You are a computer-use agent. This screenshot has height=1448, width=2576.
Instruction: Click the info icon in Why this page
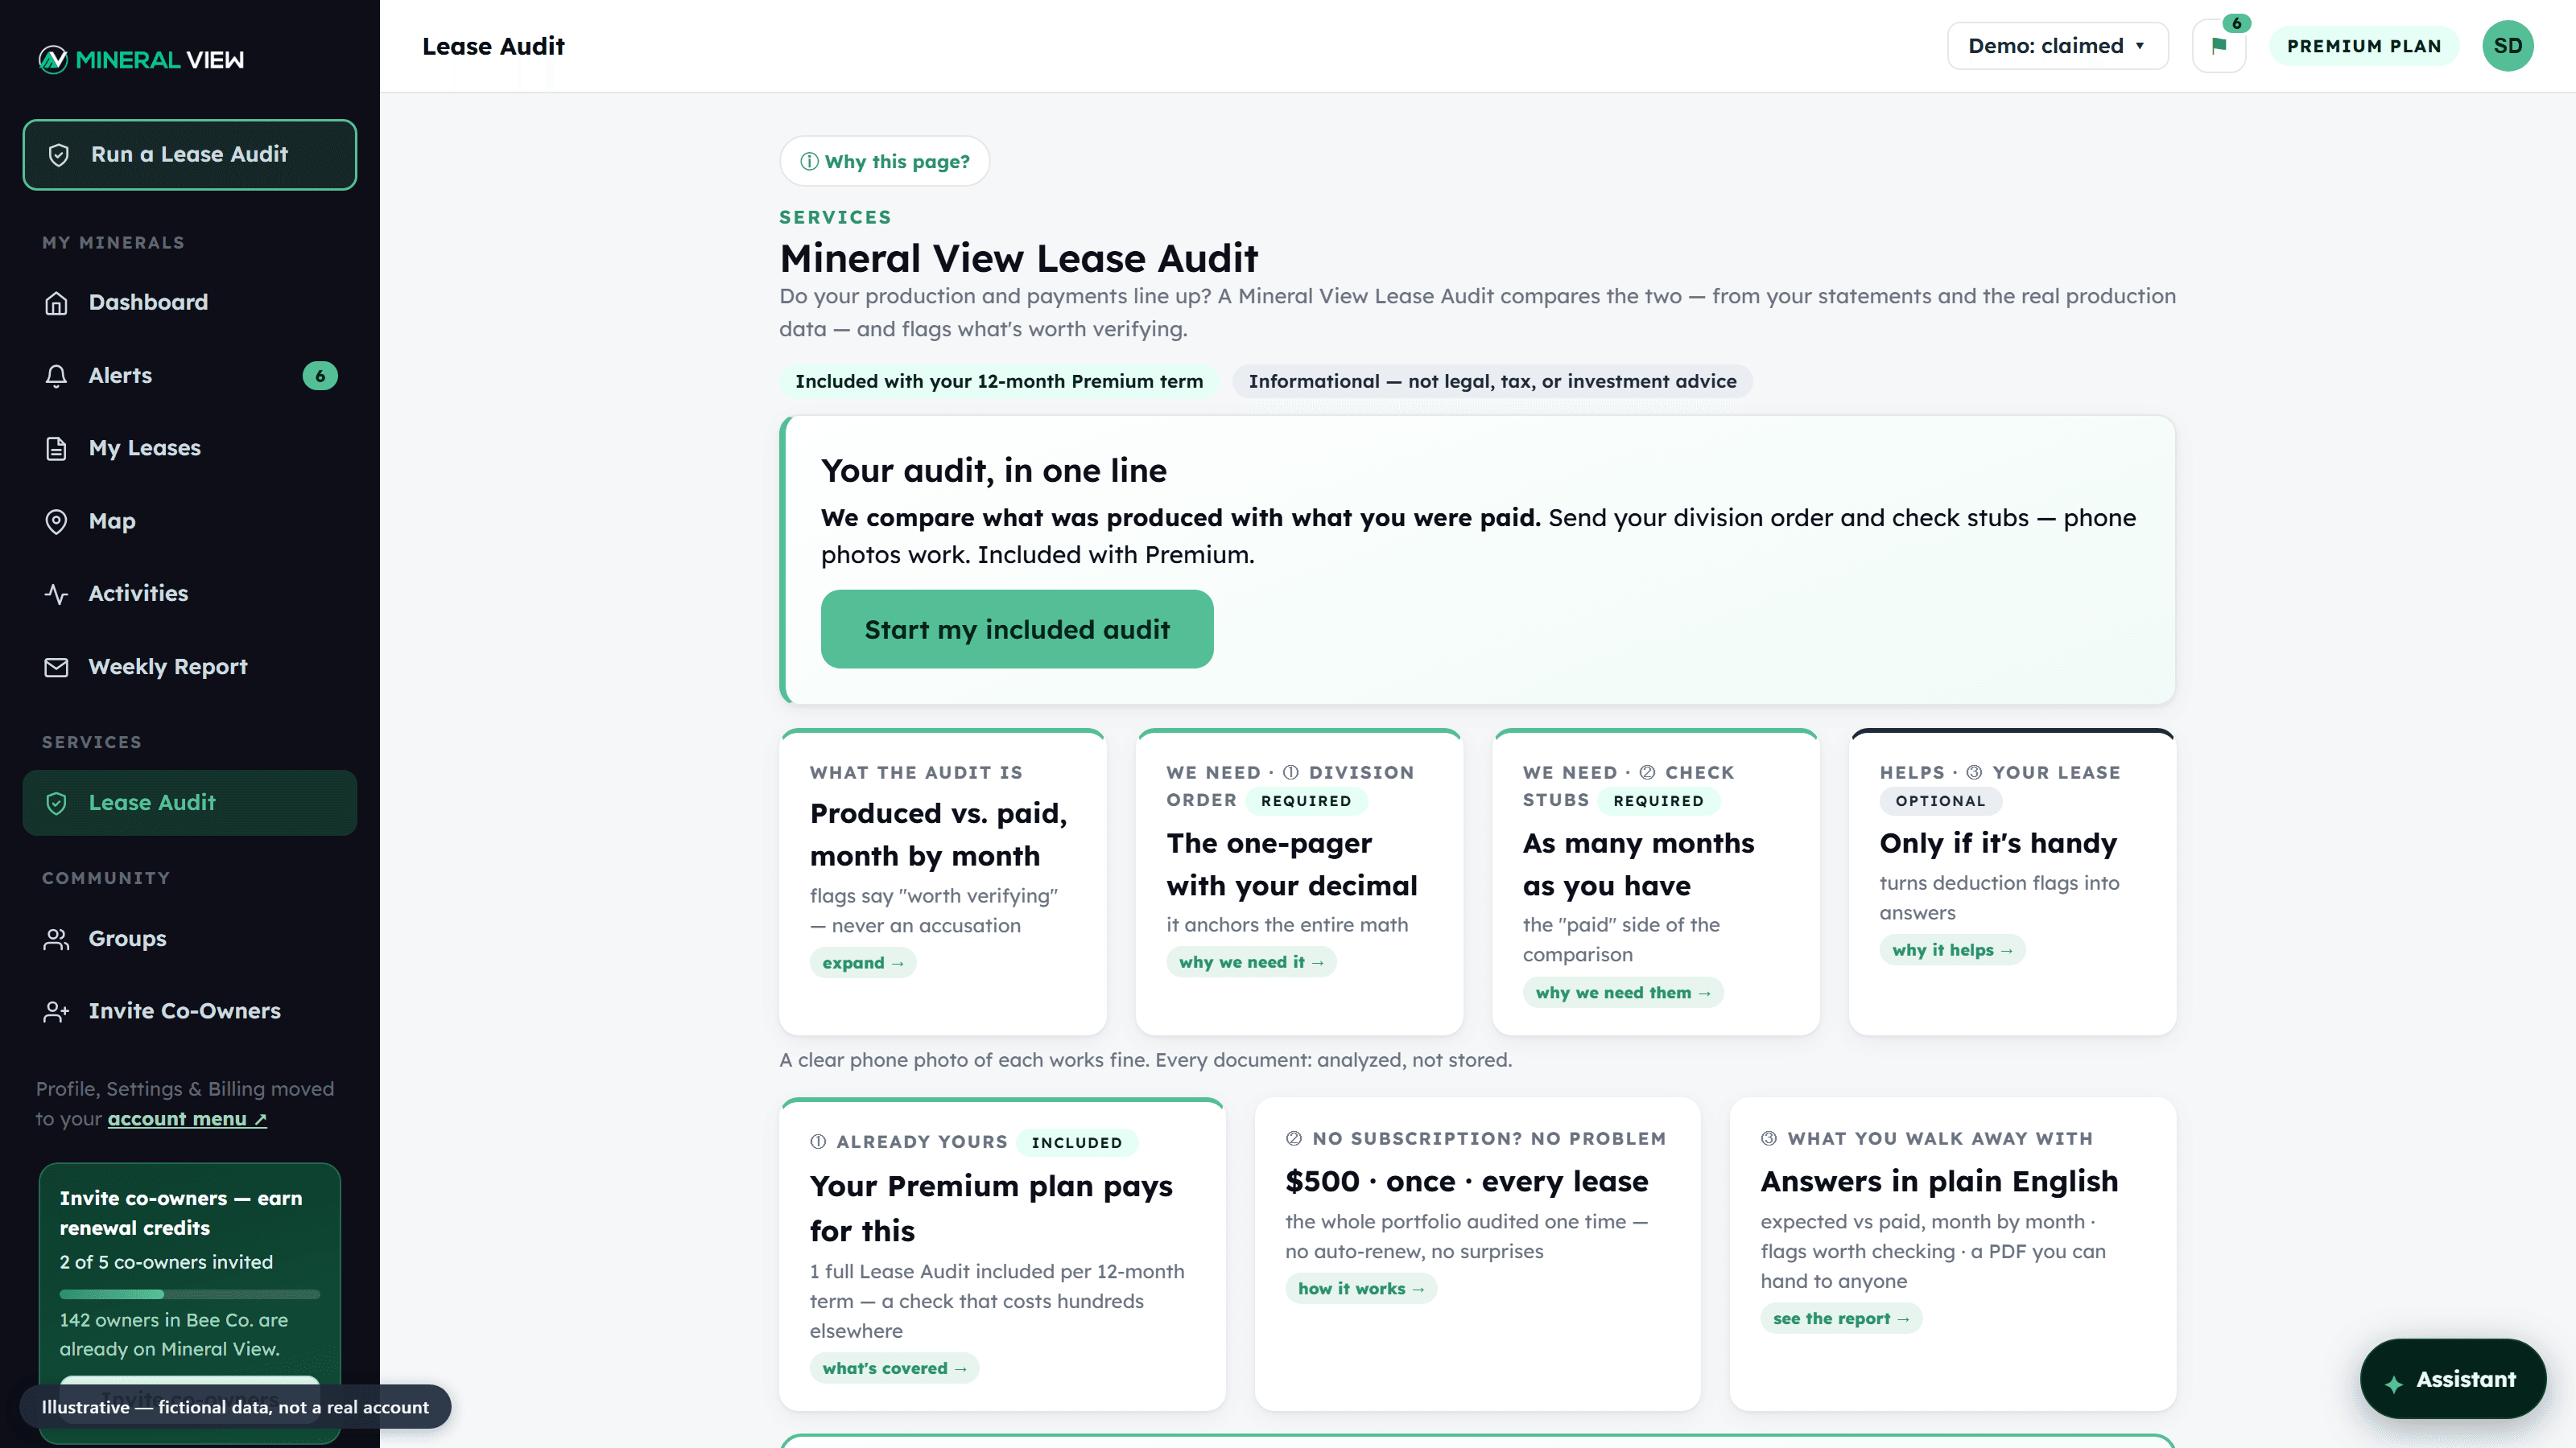[809, 161]
